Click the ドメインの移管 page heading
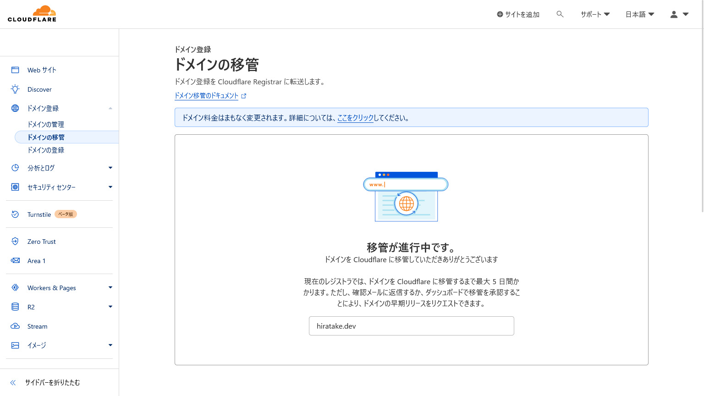This screenshot has height=396, width=704. click(217, 65)
